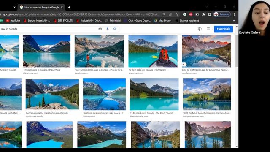
Task: Select lake in canada Pesquisa Google tab
Action: pos(41,7)
